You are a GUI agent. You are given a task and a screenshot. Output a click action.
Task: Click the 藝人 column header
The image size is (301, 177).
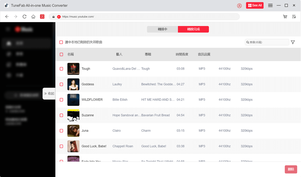click(x=119, y=54)
